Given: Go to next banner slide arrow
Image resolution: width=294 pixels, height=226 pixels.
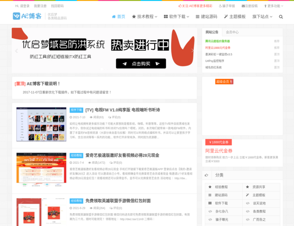Looking at the screenshot, I should [x=193, y=51].
